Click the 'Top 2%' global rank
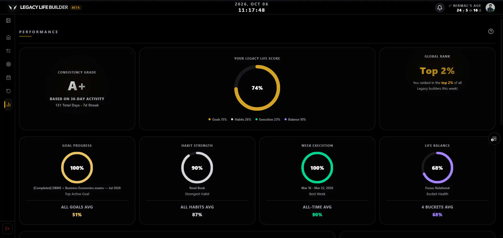 tap(437, 71)
